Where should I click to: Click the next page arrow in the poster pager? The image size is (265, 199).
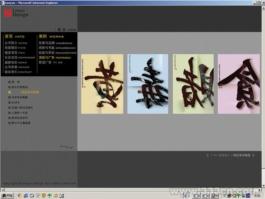(253, 155)
